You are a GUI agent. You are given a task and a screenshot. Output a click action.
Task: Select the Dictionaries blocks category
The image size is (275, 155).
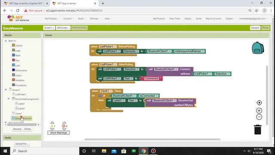21,70
